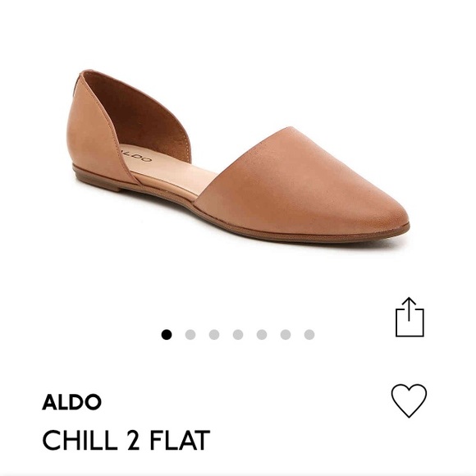View the fifth carousel image dot
The width and height of the screenshot is (476, 476).
[x=262, y=335]
